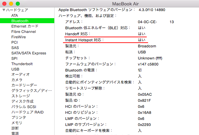Select Fibre Channel in the sidebar

tap(23, 32)
